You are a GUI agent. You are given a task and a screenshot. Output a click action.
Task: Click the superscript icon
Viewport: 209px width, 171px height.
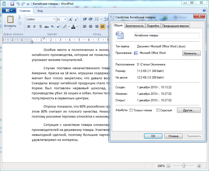tap(58, 27)
